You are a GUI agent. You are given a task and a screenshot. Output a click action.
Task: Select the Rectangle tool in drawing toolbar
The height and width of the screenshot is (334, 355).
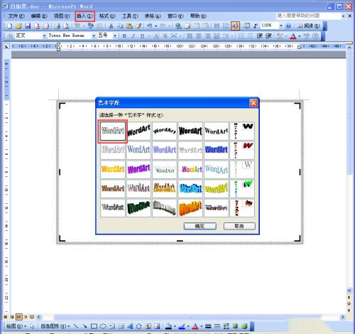point(94,326)
